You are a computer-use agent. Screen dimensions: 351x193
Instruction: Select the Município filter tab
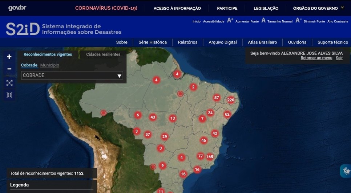(x=50, y=65)
